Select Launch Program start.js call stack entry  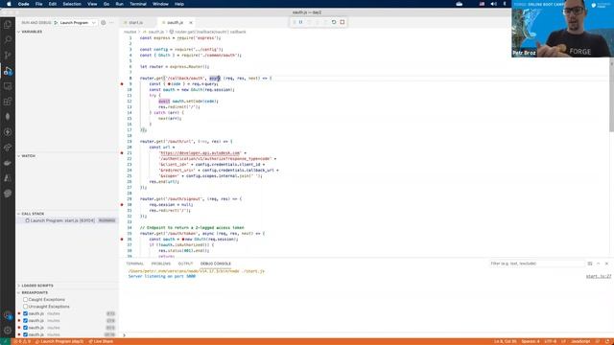(x=66, y=220)
